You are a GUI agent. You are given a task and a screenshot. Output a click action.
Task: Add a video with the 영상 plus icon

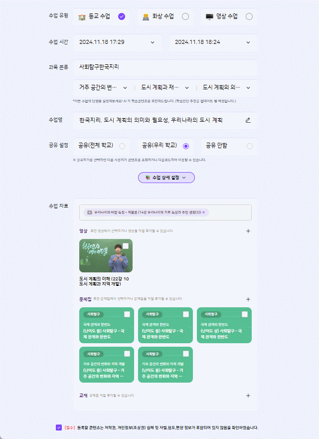point(248,231)
